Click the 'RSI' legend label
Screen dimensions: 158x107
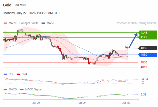click(x=11, y=74)
